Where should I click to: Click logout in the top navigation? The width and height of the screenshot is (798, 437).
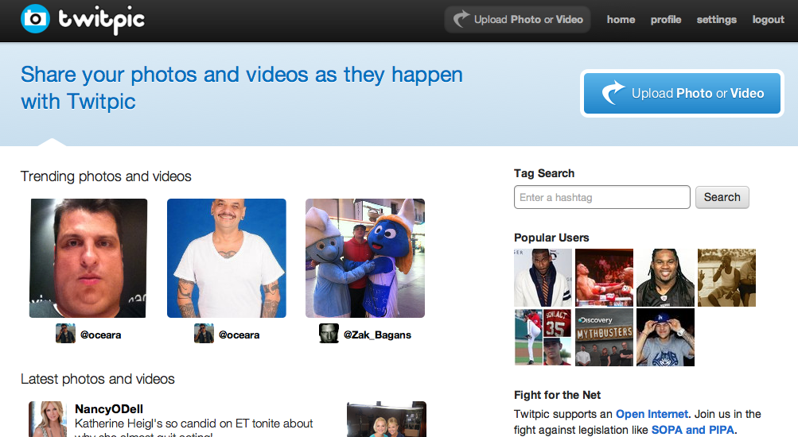point(769,19)
